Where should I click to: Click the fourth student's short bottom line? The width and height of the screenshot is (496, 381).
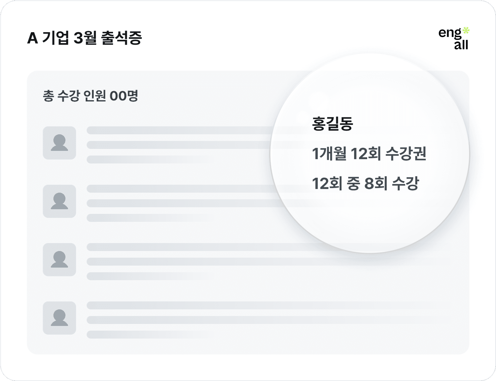(x=149, y=335)
